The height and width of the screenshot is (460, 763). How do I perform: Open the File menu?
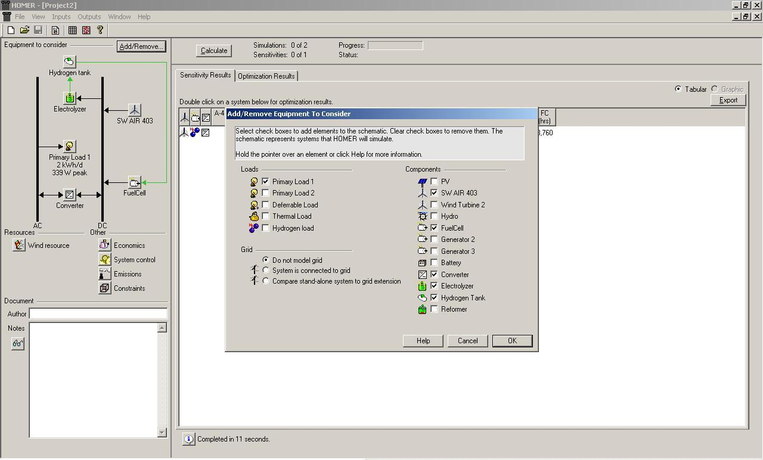point(20,17)
